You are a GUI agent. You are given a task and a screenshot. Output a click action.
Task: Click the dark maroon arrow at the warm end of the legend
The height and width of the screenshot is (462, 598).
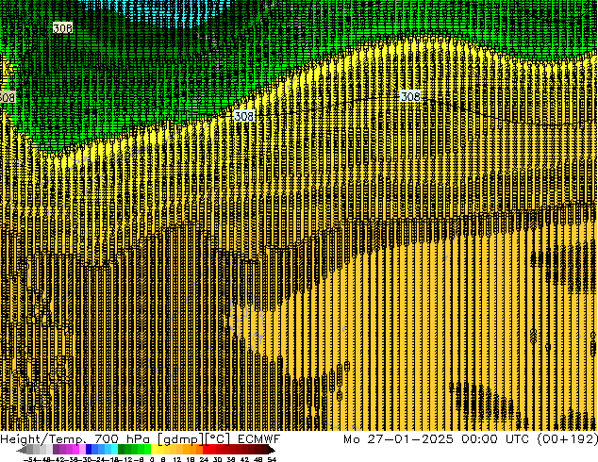coord(271,450)
